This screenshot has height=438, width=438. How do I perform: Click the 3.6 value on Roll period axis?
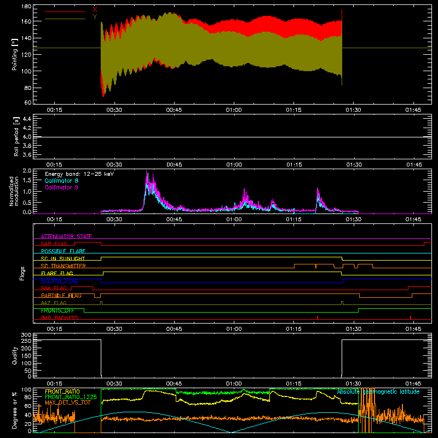pyautogui.click(x=27, y=155)
